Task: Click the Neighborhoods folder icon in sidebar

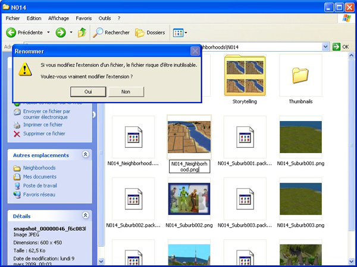Action: [x=17, y=169]
